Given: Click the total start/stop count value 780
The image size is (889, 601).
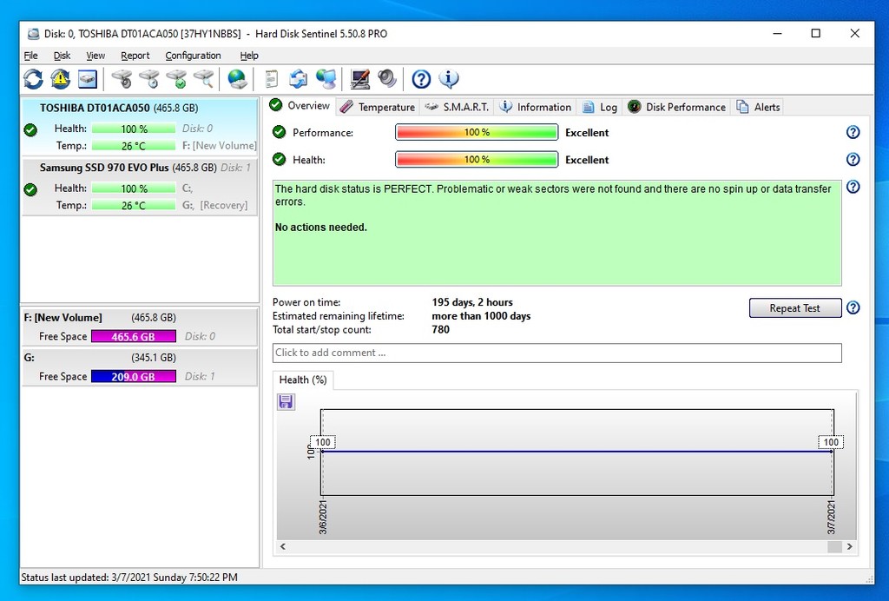Looking at the screenshot, I should [x=440, y=329].
